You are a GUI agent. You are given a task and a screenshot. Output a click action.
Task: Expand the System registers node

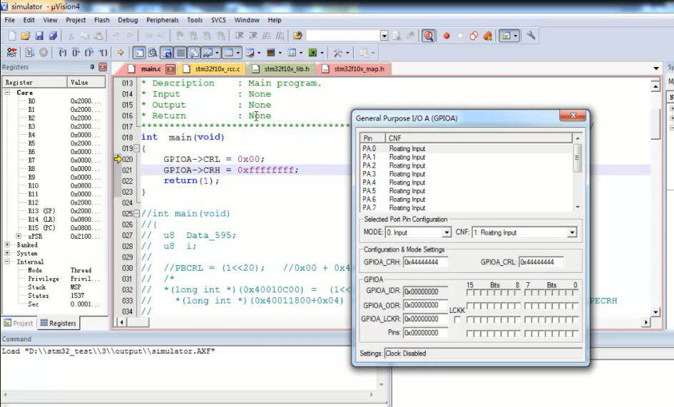7,253
